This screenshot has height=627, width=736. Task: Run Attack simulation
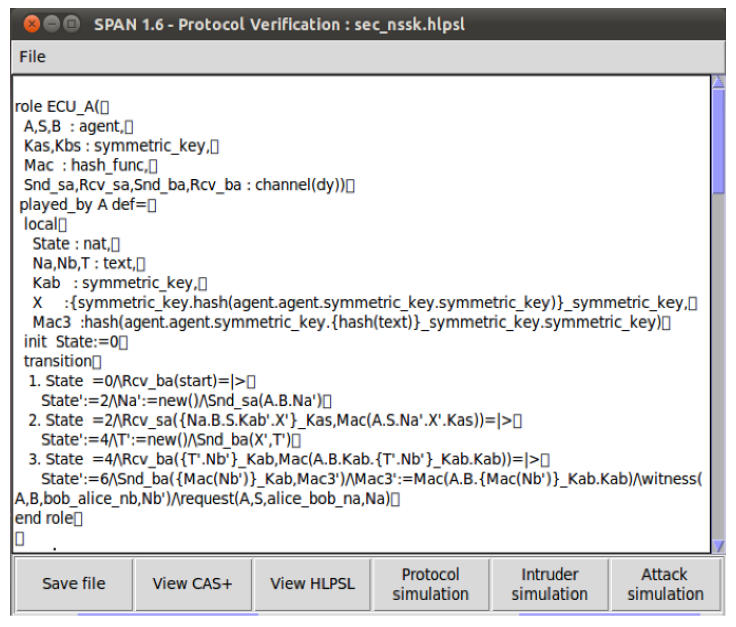click(665, 584)
